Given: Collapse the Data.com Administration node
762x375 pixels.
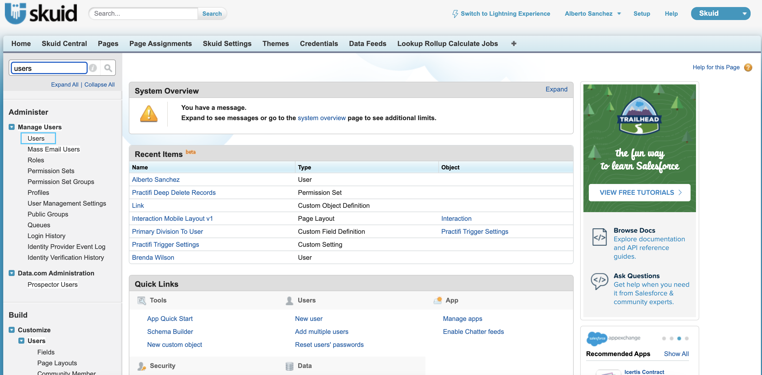Looking at the screenshot, I should click(x=12, y=273).
